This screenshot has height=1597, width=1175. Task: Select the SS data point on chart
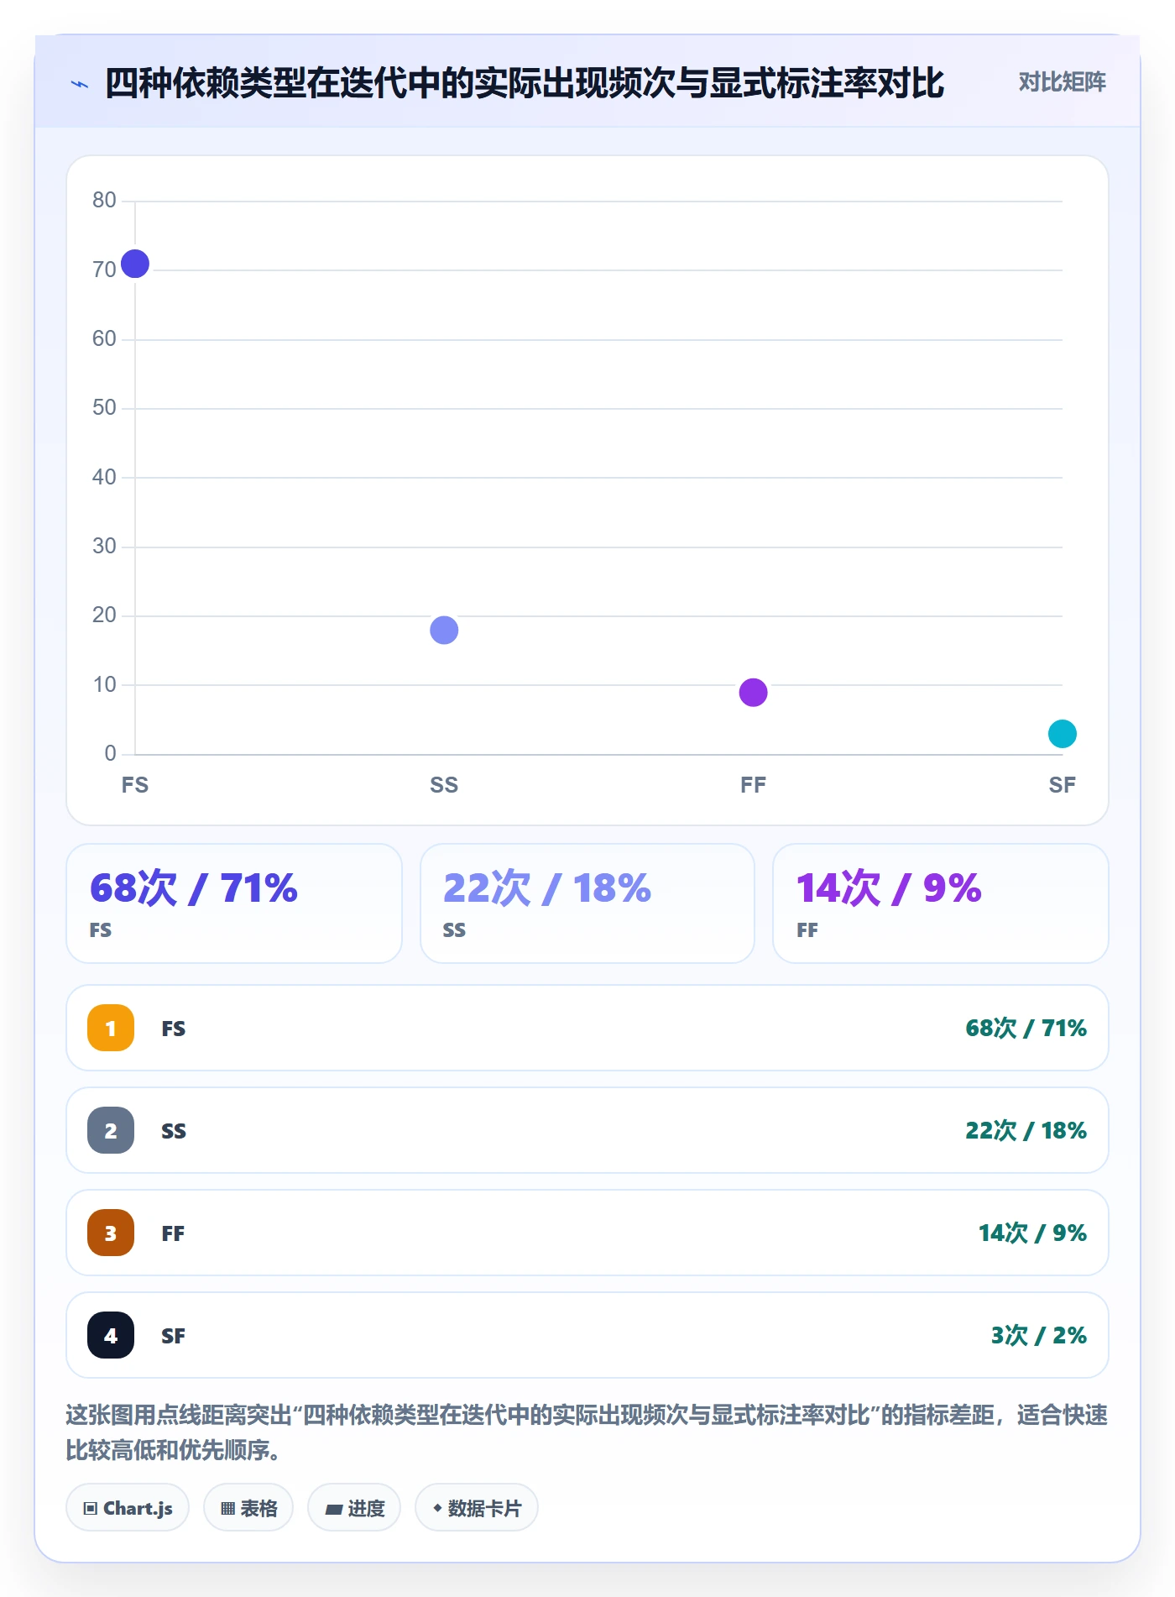(x=444, y=630)
